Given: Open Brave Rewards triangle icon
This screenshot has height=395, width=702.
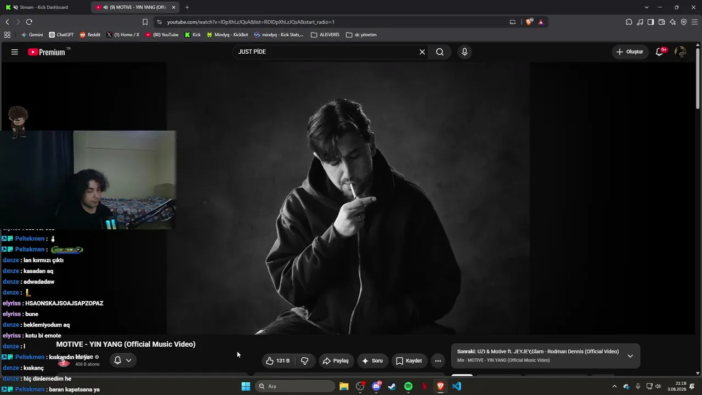Looking at the screenshot, I should coord(541,22).
